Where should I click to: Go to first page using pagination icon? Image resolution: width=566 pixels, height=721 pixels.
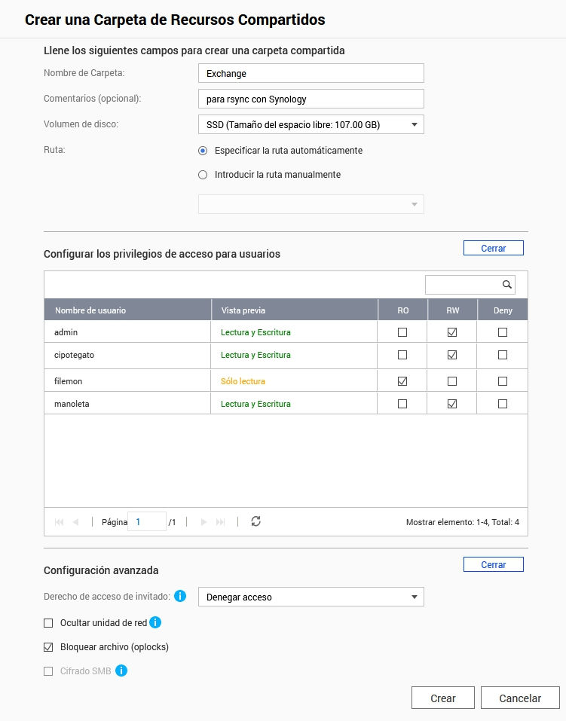60,521
